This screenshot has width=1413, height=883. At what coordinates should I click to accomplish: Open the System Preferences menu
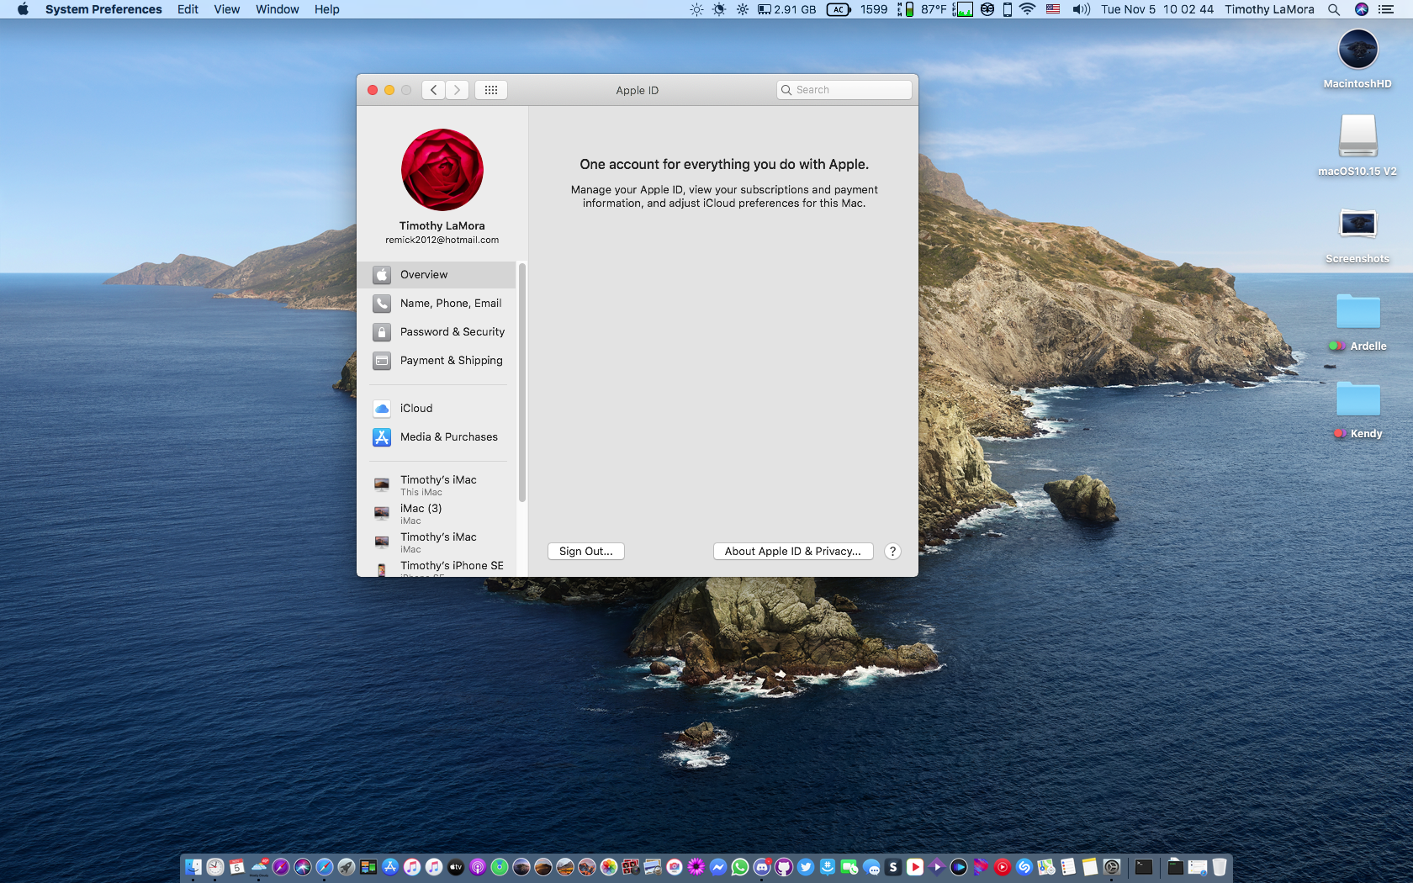coord(103,9)
